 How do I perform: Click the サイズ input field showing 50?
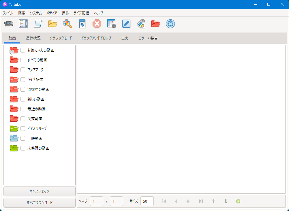tap(147, 201)
